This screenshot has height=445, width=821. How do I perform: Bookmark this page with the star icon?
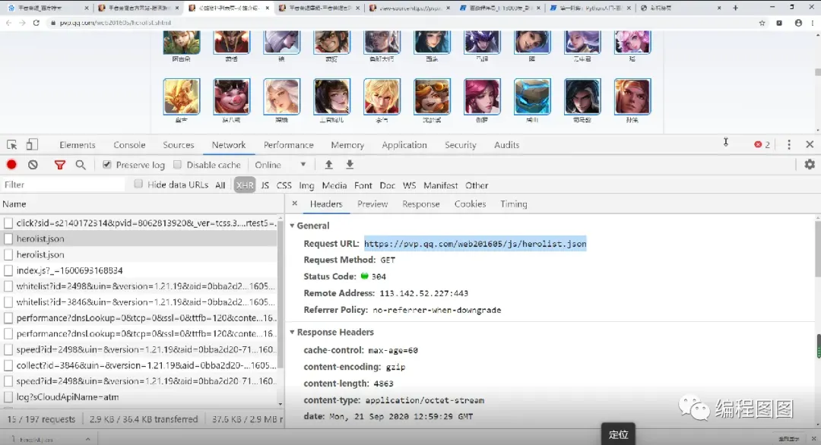[762, 23]
